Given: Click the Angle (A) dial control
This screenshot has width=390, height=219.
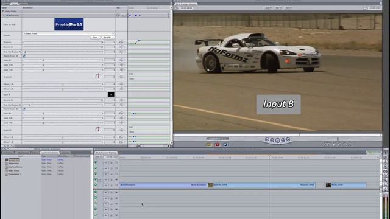Looking at the screenshot, I should (98, 76).
